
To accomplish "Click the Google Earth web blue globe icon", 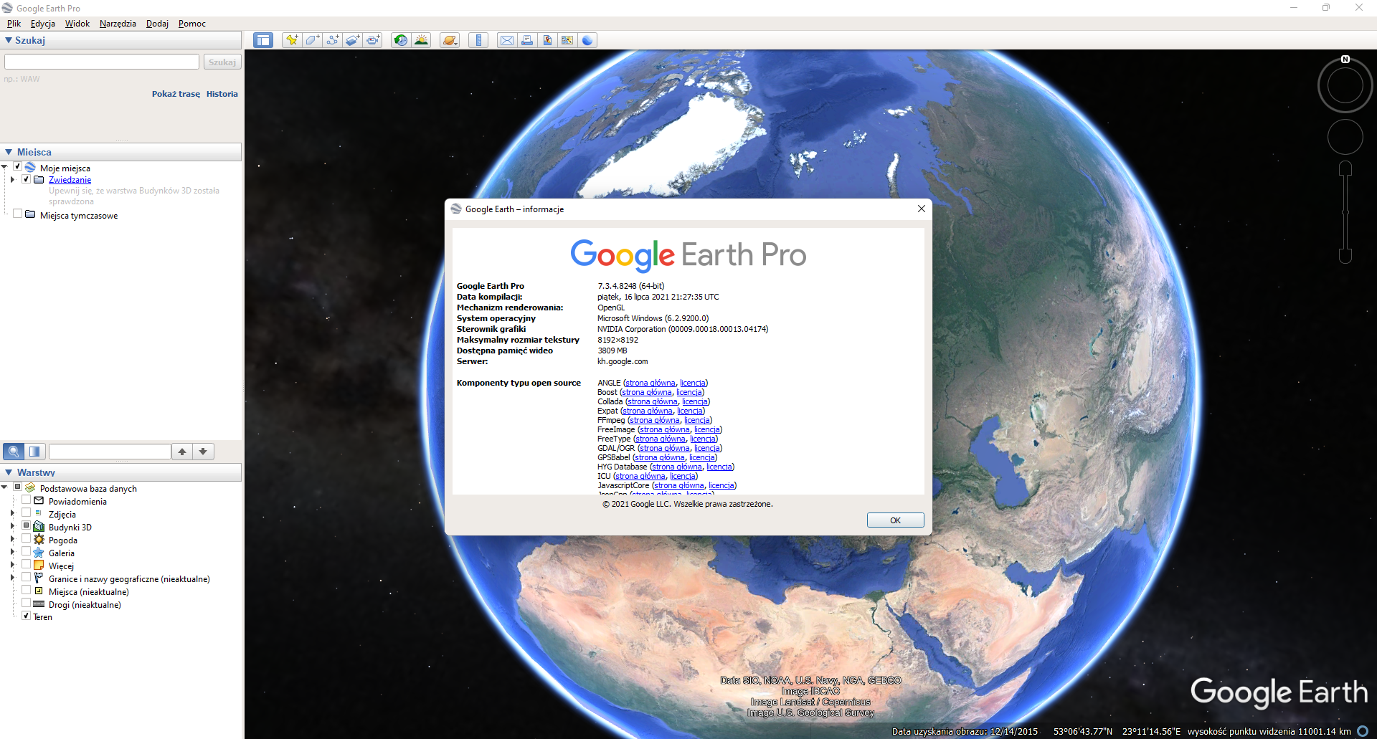I will (587, 40).
